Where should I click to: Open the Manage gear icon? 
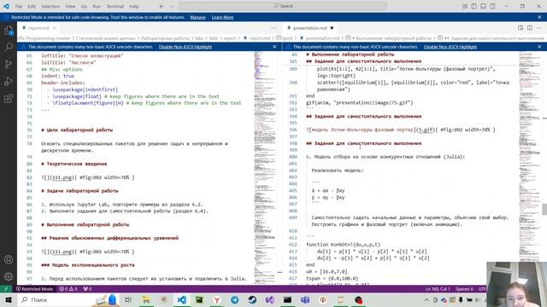click(9, 276)
